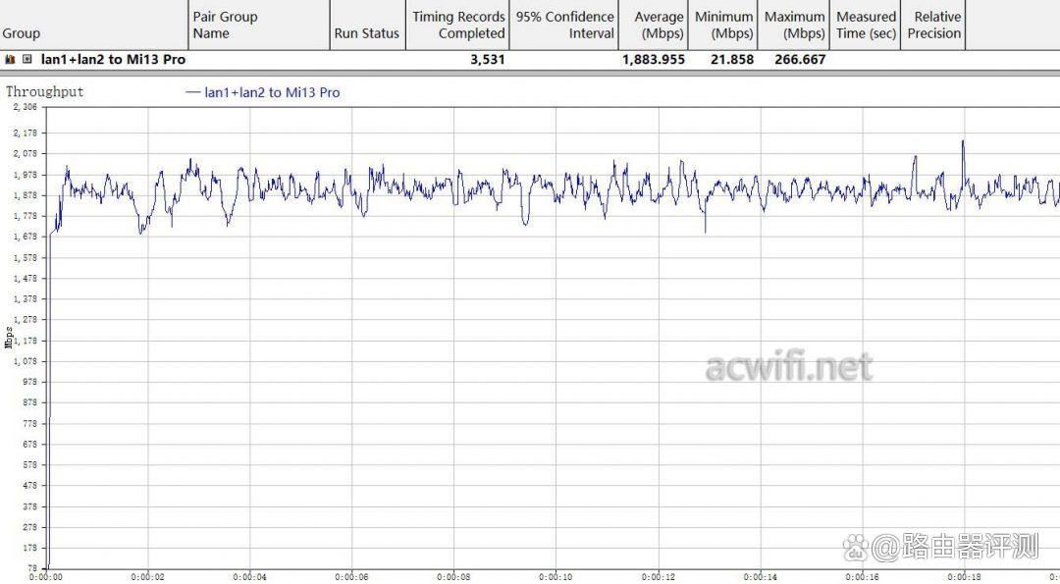Click the Relative Precision column header
Viewport: 1060px width, 584px height.
[936, 25]
